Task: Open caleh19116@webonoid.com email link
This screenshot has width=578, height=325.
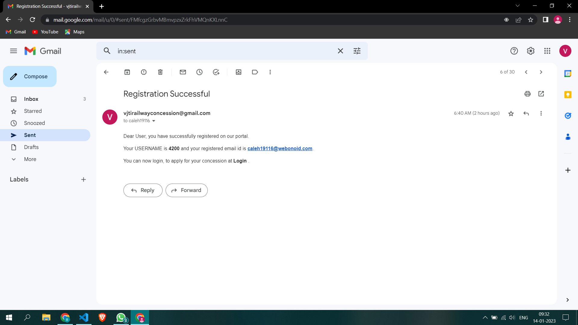Action: point(280,148)
